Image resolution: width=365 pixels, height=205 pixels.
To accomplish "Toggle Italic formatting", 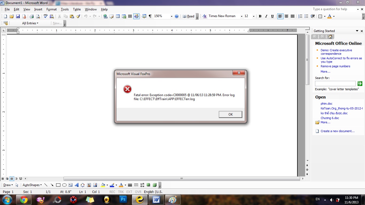I will [266, 16].
